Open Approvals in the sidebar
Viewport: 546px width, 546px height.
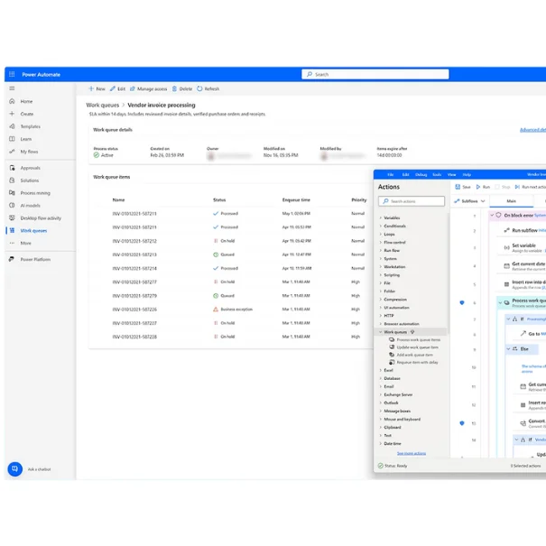click(x=31, y=168)
